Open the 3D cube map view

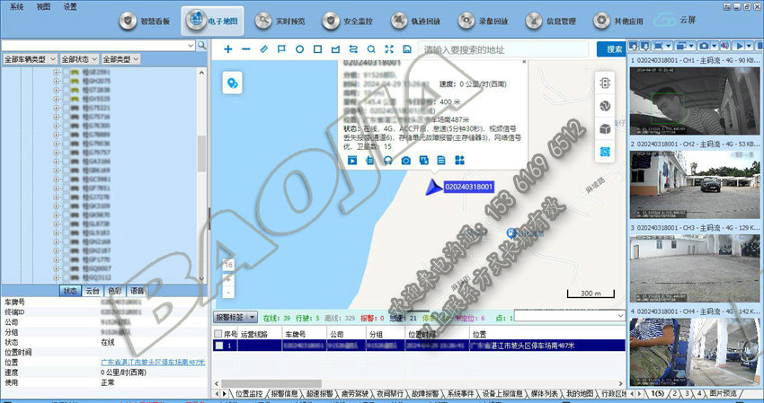[605, 129]
